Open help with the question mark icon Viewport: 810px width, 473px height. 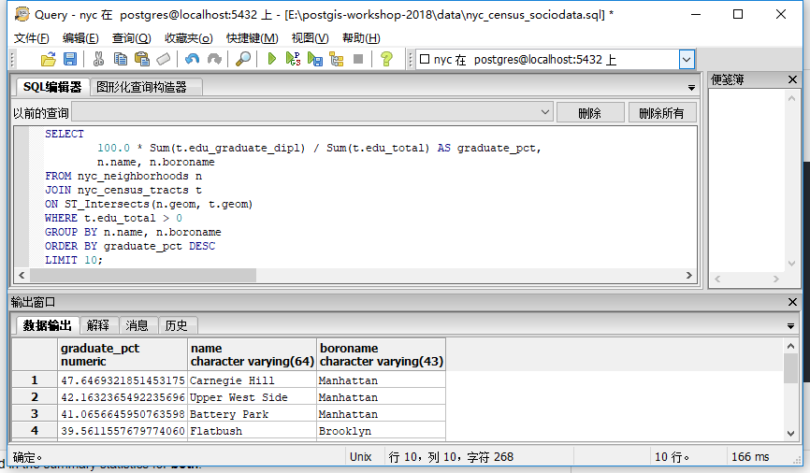tap(386, 60)
